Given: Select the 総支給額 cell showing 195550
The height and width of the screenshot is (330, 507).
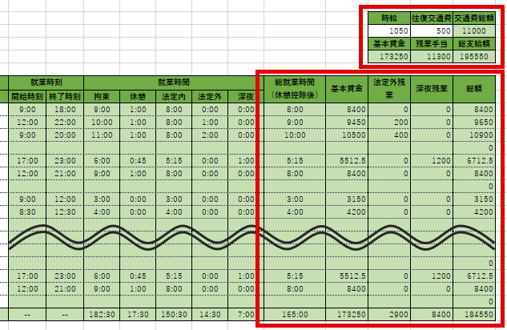Looking at the screenshot, I should [473, 58].
